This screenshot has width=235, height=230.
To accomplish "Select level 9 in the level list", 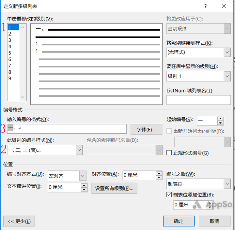I will [13, 79].
